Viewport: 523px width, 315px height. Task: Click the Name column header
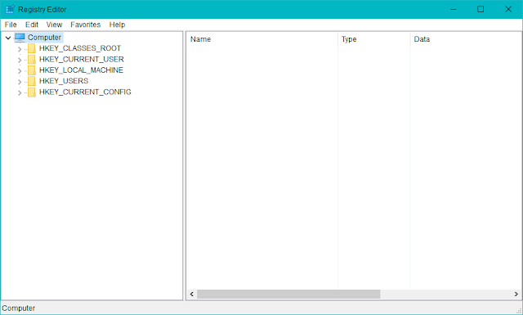[261, 39]
